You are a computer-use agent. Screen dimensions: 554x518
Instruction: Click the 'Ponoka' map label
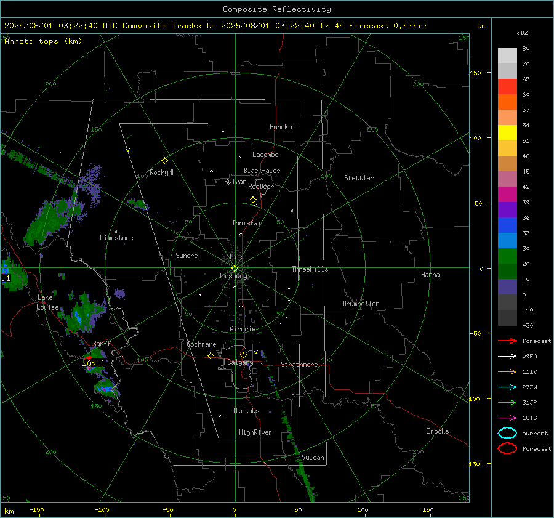point(281,127)
